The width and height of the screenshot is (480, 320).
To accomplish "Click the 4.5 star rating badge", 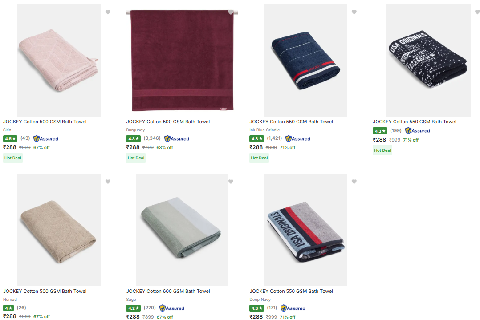I will click(x=10, y=138).
